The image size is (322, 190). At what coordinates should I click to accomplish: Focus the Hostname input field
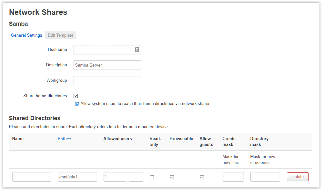click(107, 50)
